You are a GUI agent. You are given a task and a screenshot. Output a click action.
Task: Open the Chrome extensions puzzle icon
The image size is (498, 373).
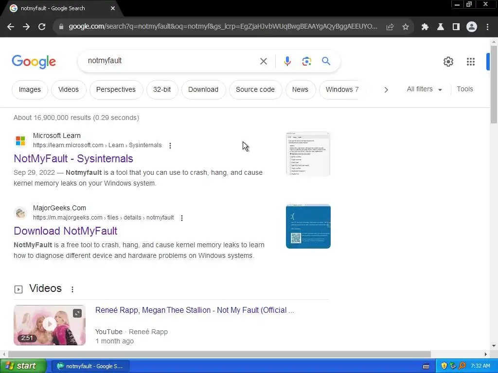425,27
